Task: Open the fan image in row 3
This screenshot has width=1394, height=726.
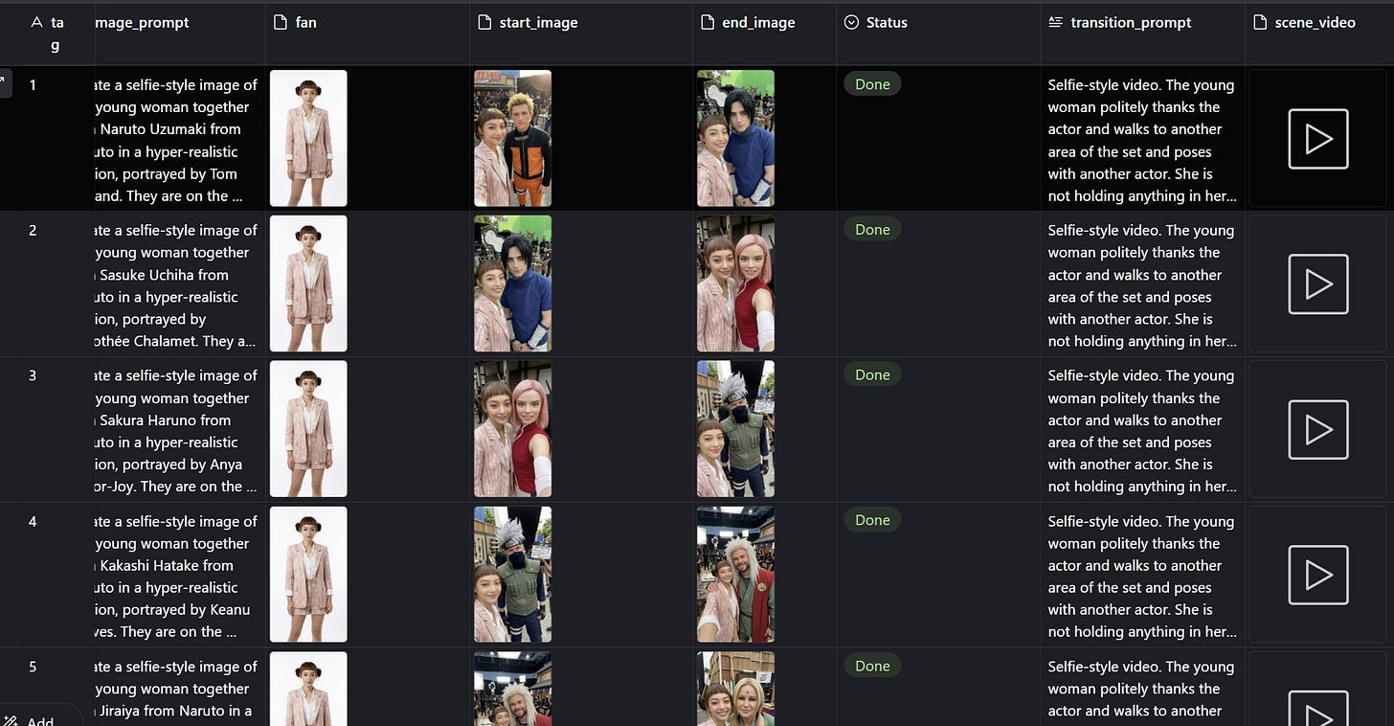Action: point(308,429)
